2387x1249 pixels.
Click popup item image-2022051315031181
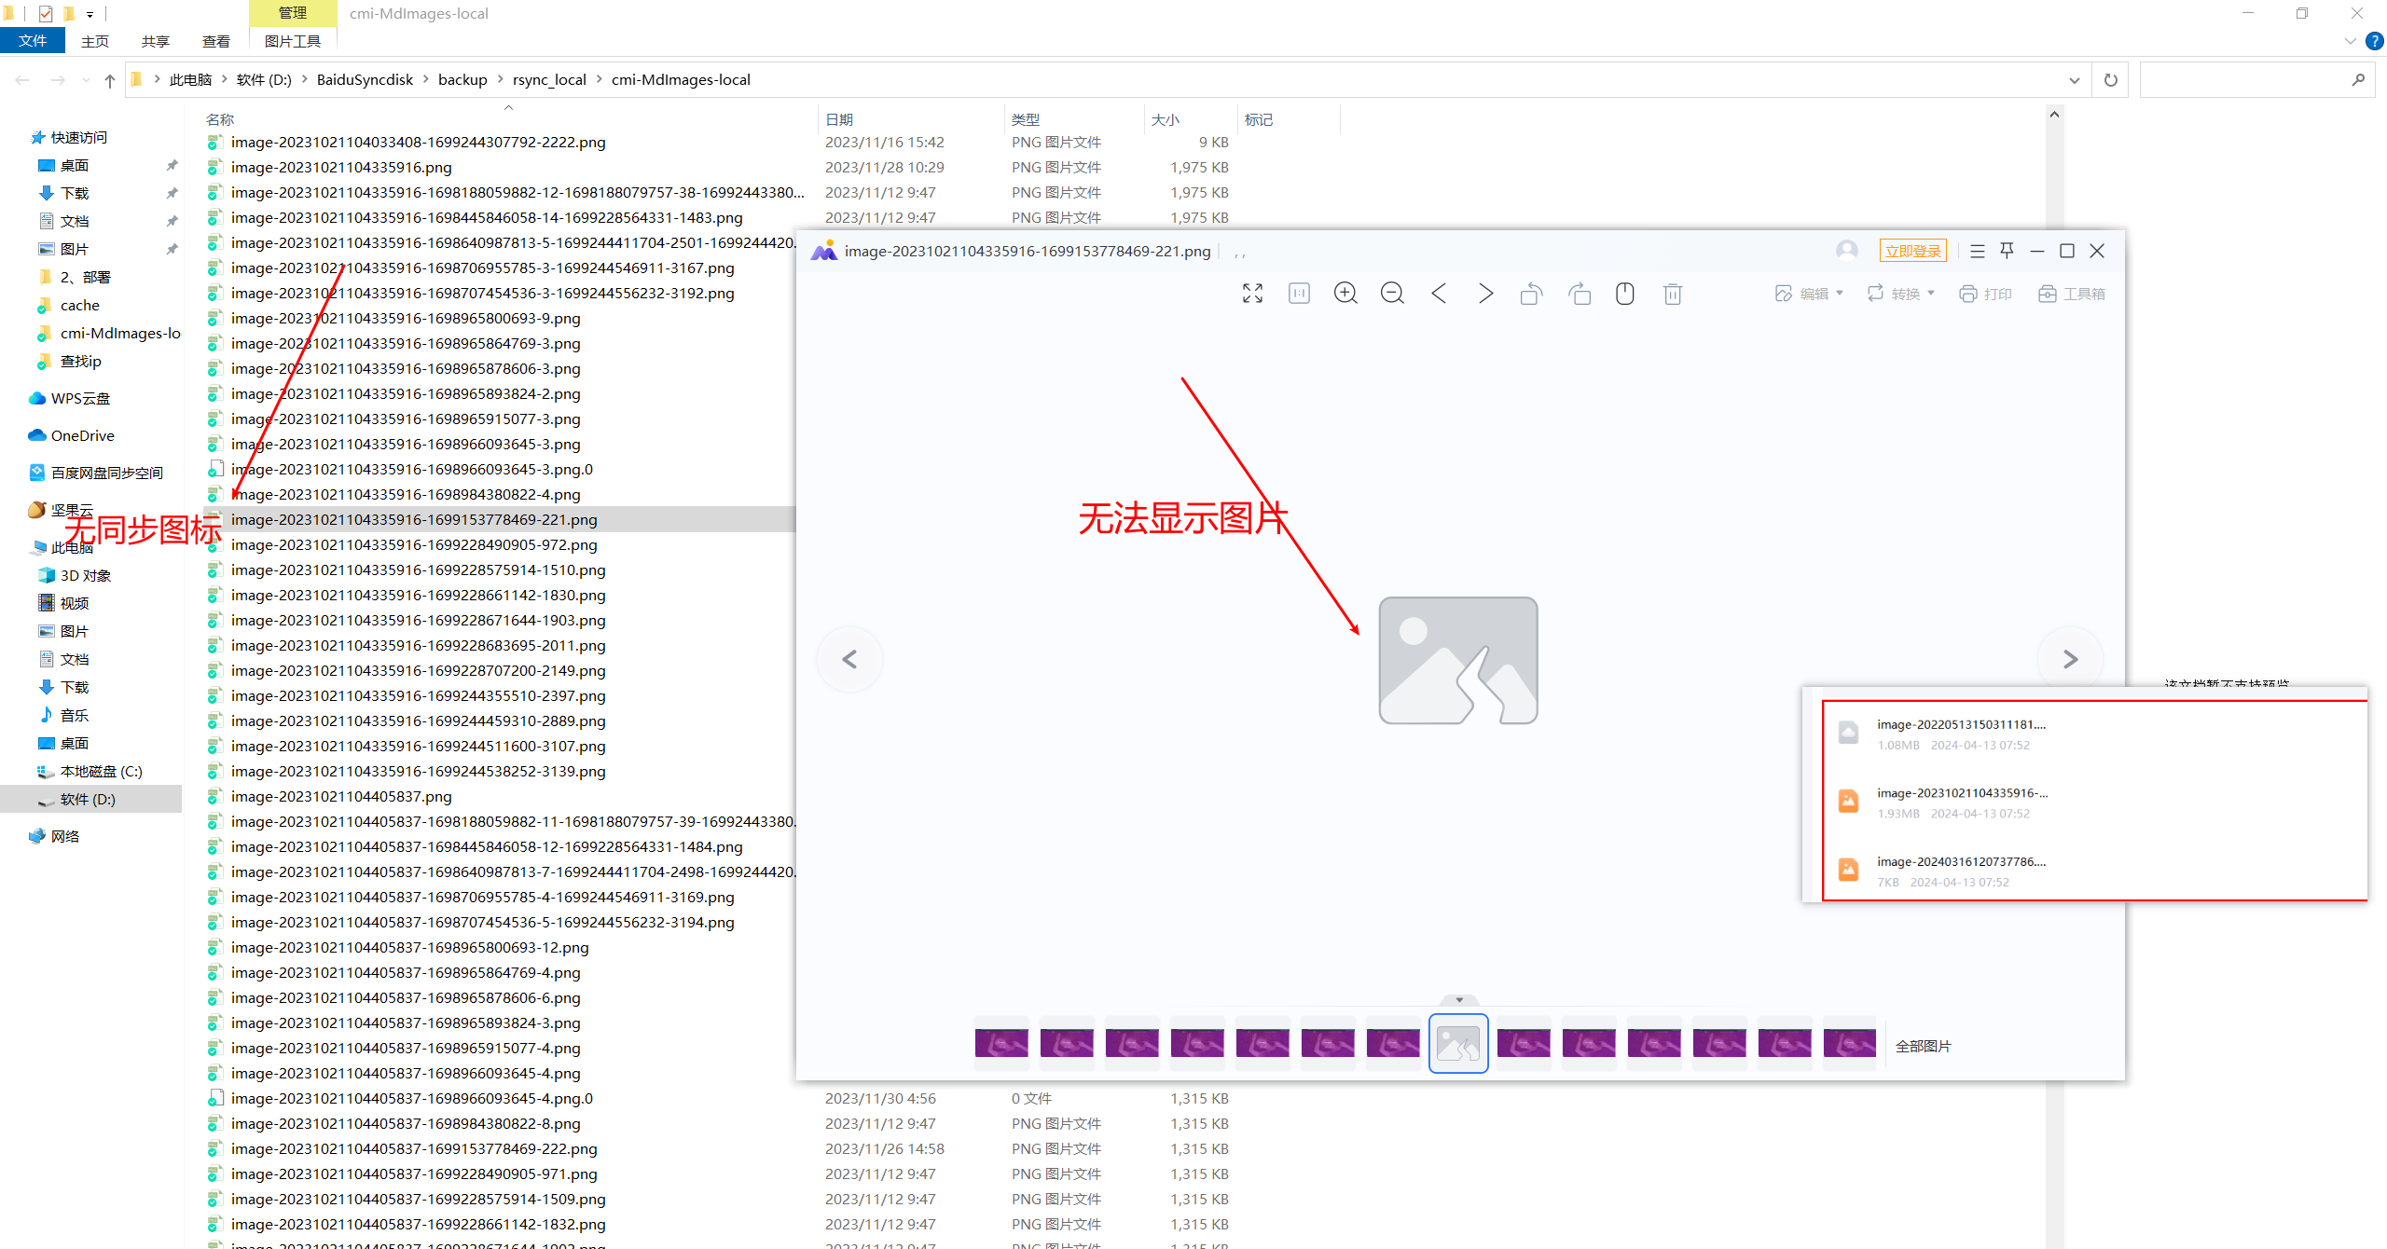coord(1961,724)
